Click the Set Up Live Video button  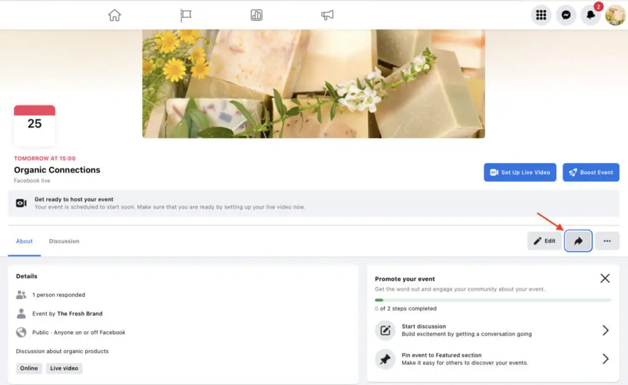519,172
